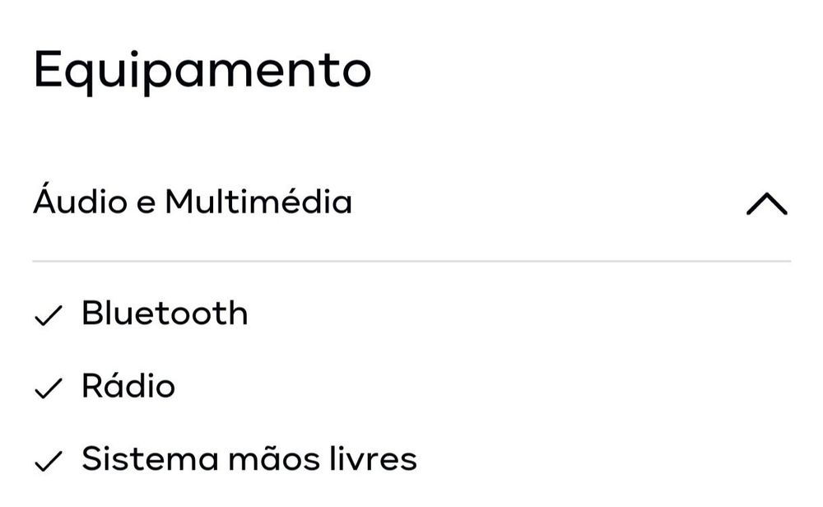The height and width of the screenshot is (507, 823).
Task: Click the checkmark icon beside Rádio
Action: pyautogui.click(x=49, y=388)
